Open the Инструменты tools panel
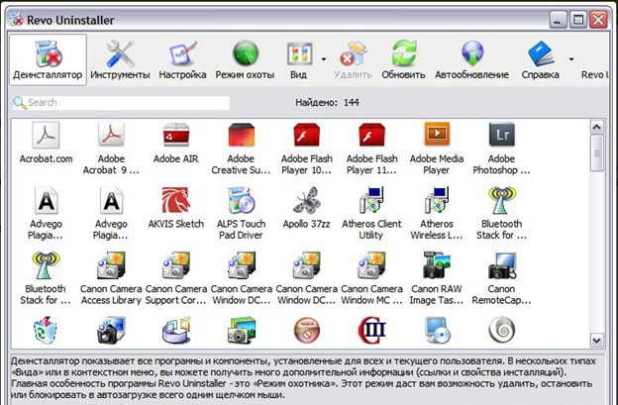The height and width of the screenshot is (405, 618). pos(120,59)
